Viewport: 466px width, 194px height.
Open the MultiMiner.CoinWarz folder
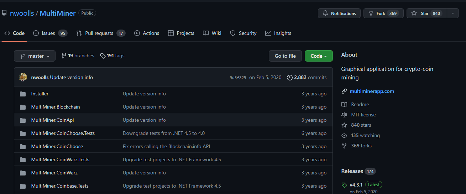point(54,173)
